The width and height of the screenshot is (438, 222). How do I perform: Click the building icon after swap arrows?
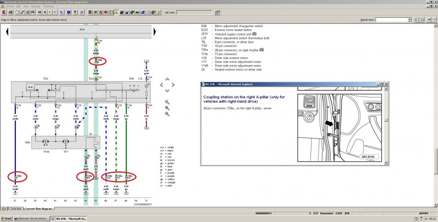pyautogui.click(x=90, y=12)
